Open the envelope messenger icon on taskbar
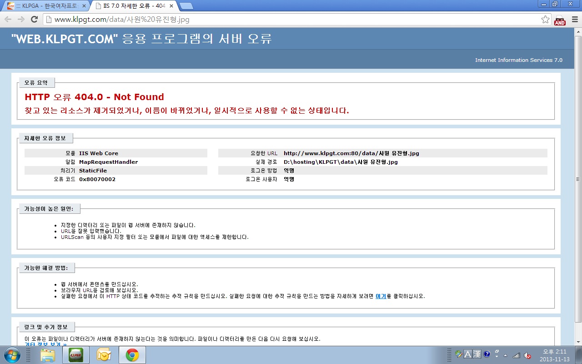The width and height of the screenshot is (582, 364). click(104, 355)
